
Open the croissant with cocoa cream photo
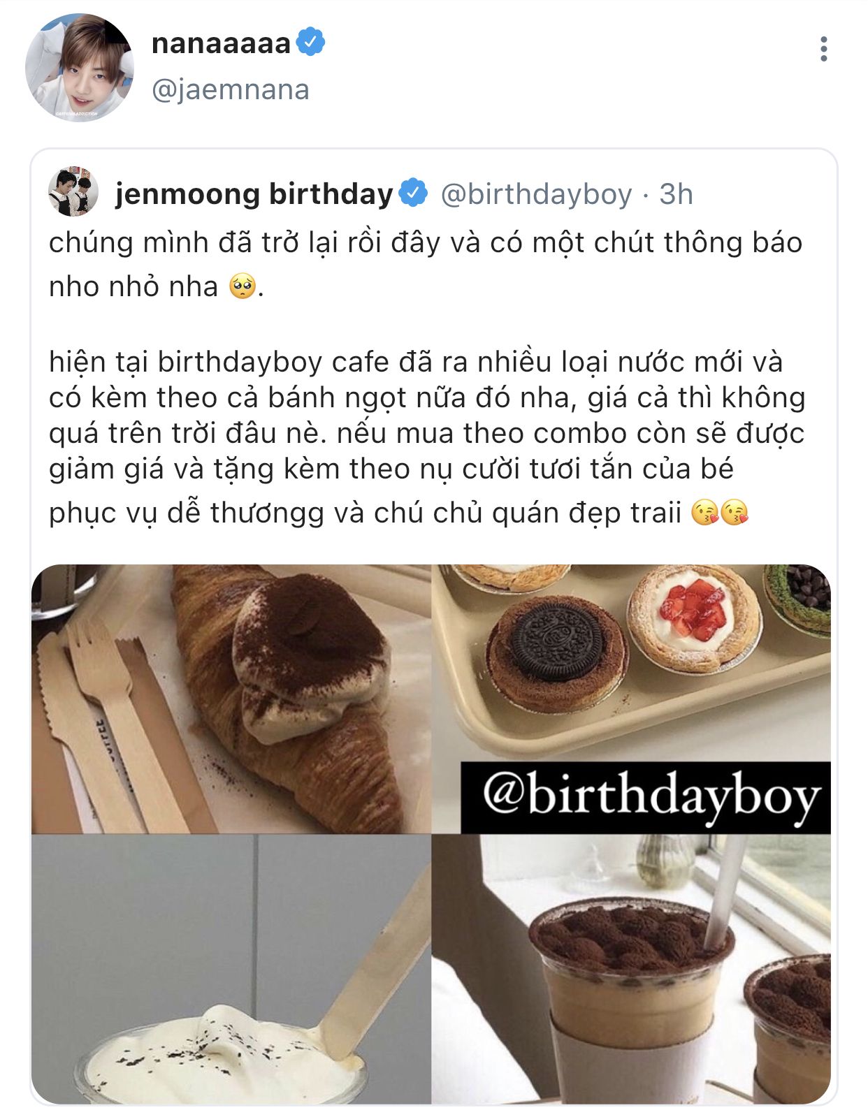coord(231,699)
